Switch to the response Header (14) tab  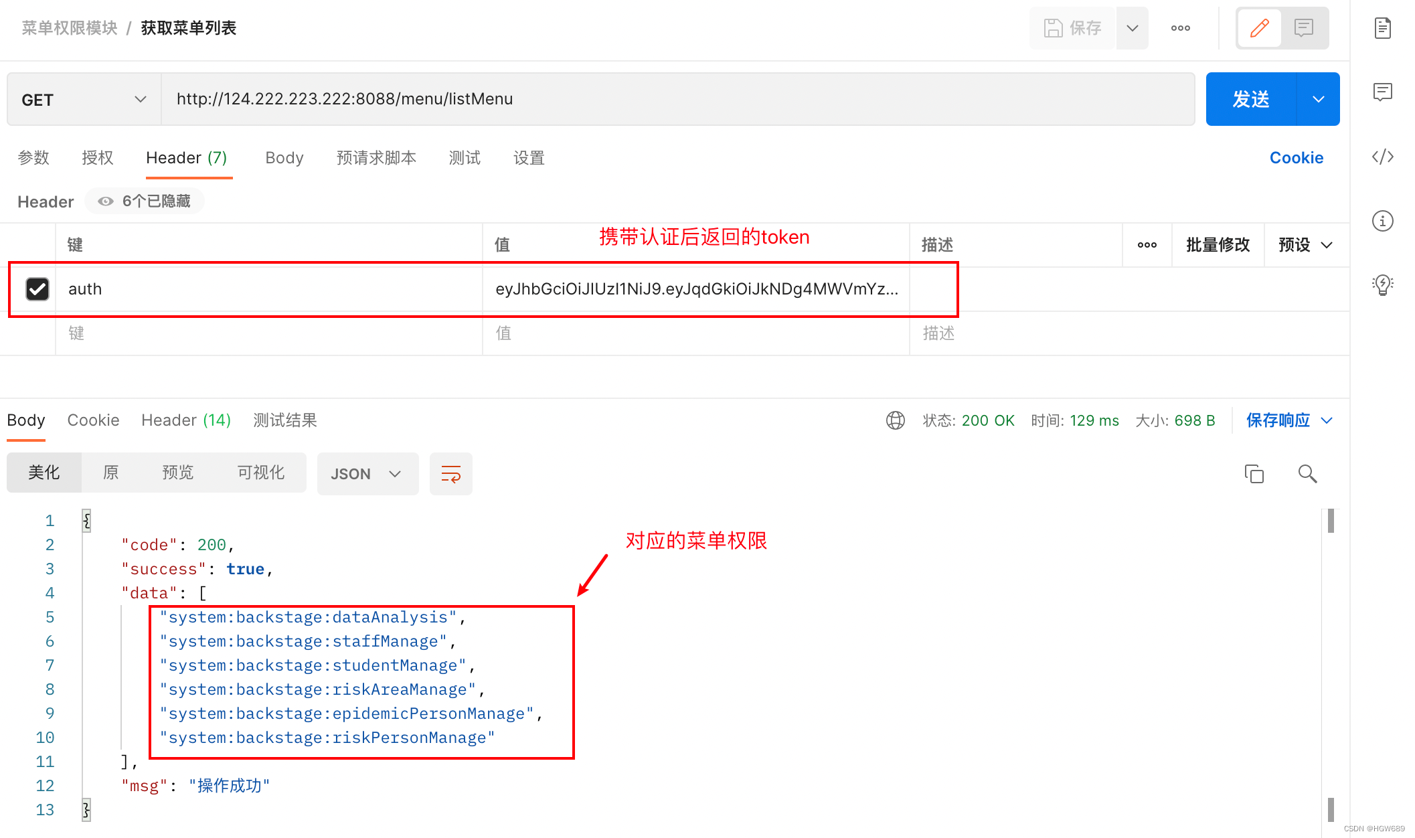186,420
